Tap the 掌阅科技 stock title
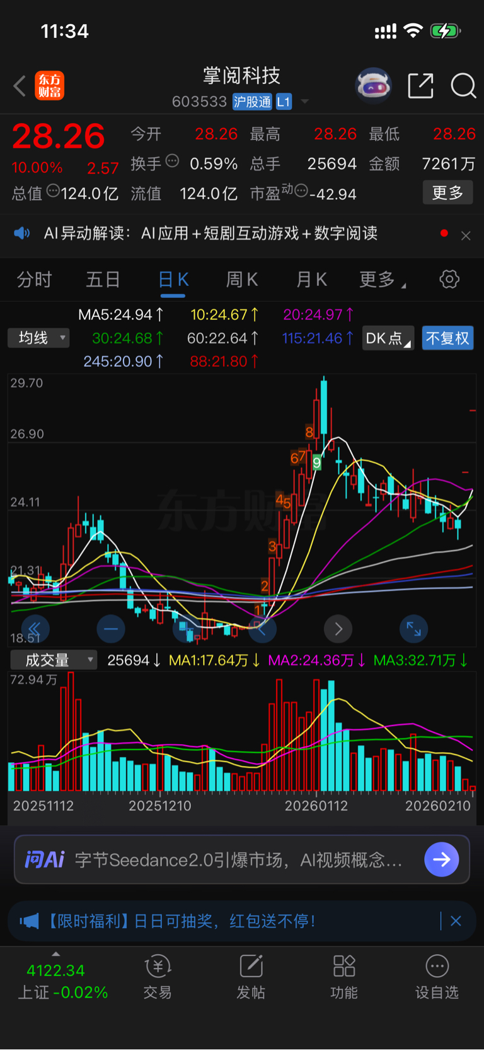The width and height of the screenshot is (484, 1050). (x=241, y=76)
